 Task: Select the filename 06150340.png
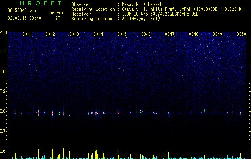click(22, 10)
